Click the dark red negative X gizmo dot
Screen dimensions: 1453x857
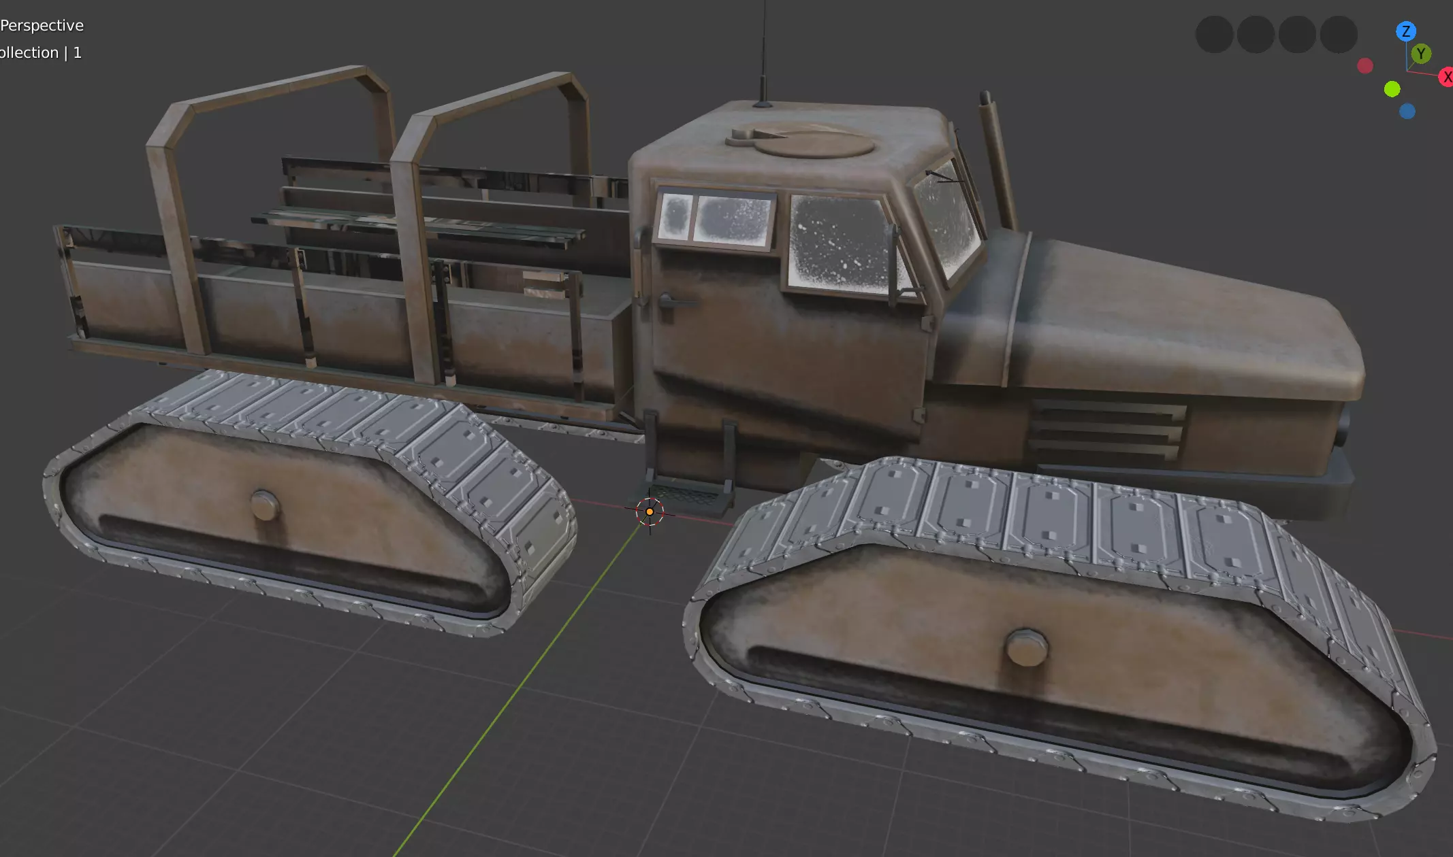tap(1364, 66)
